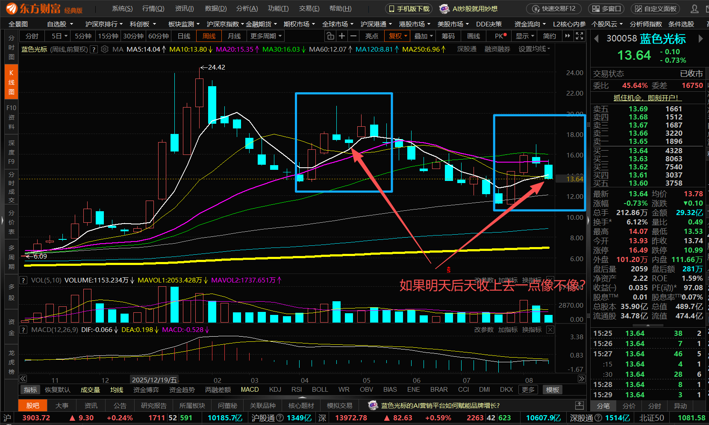Open quick trade F12
The image size is (709, 425).
(554, 9)
